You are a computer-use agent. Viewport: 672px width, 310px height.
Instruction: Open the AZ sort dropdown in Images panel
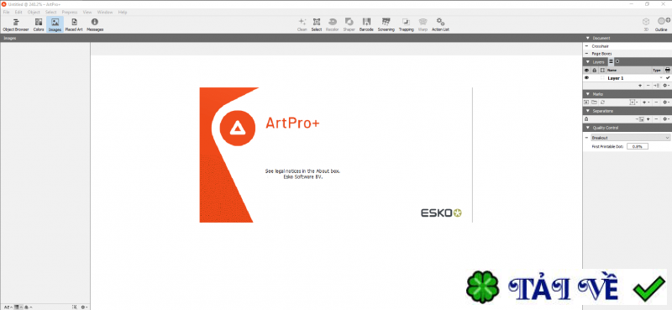[x=8, y=307]
